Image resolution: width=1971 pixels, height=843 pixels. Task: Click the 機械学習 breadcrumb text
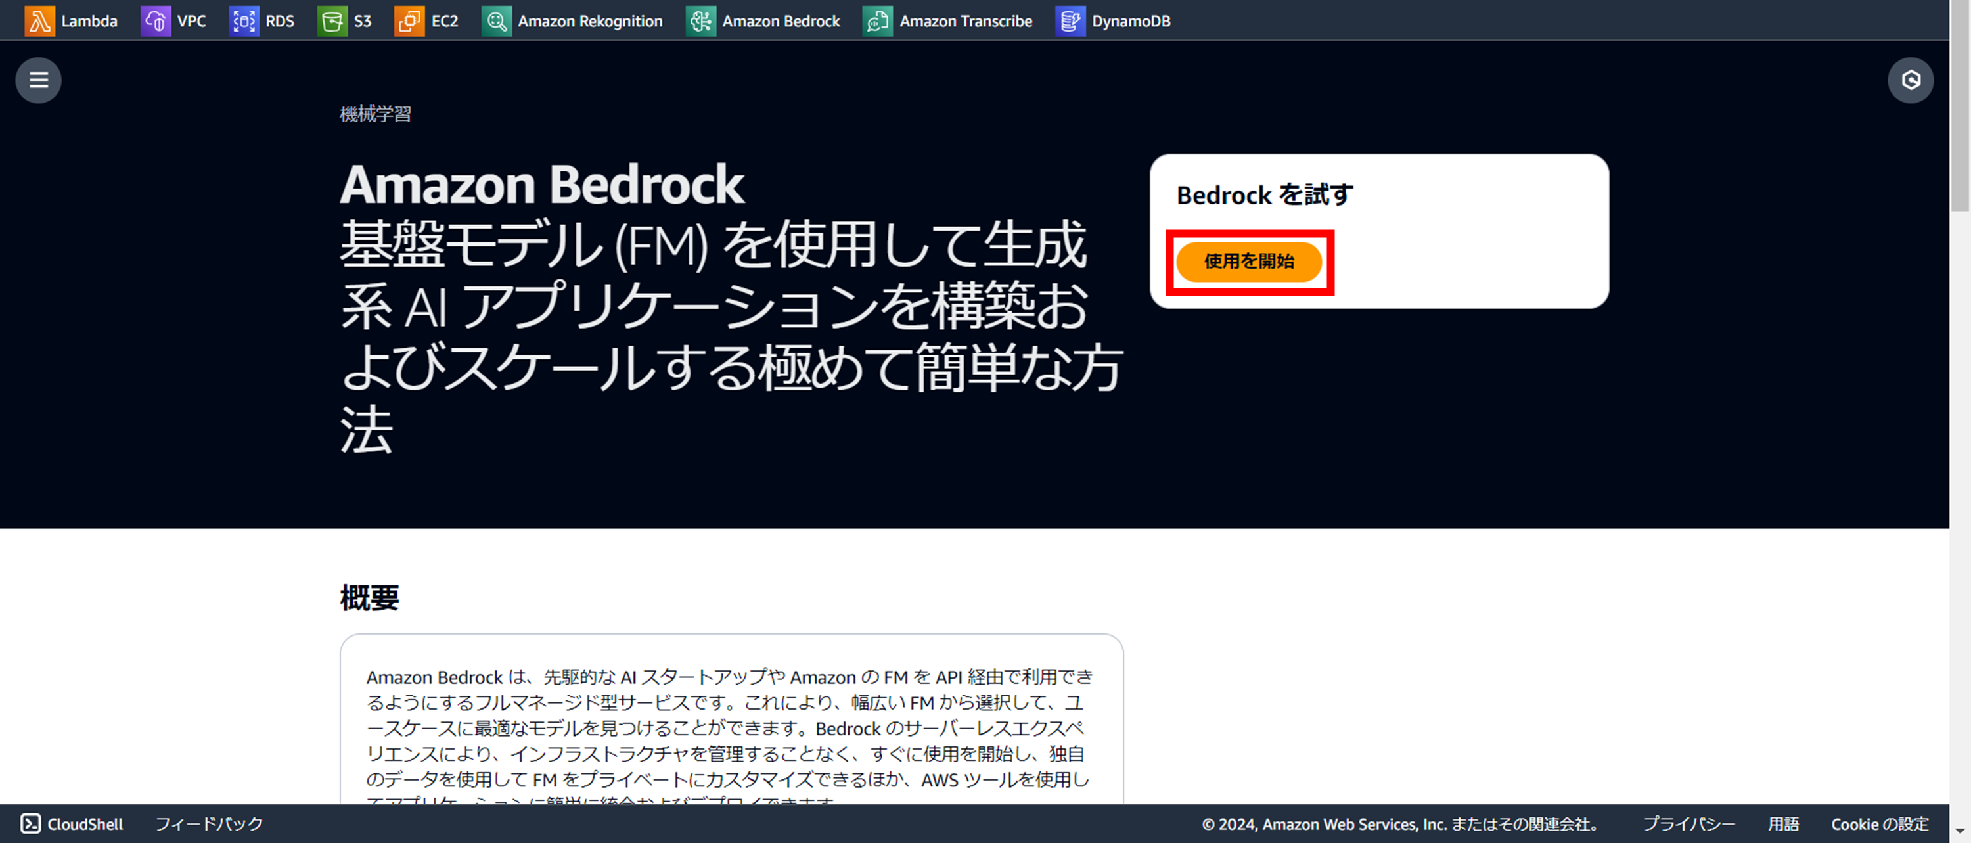pyautogui.click(x=375, y=114)
